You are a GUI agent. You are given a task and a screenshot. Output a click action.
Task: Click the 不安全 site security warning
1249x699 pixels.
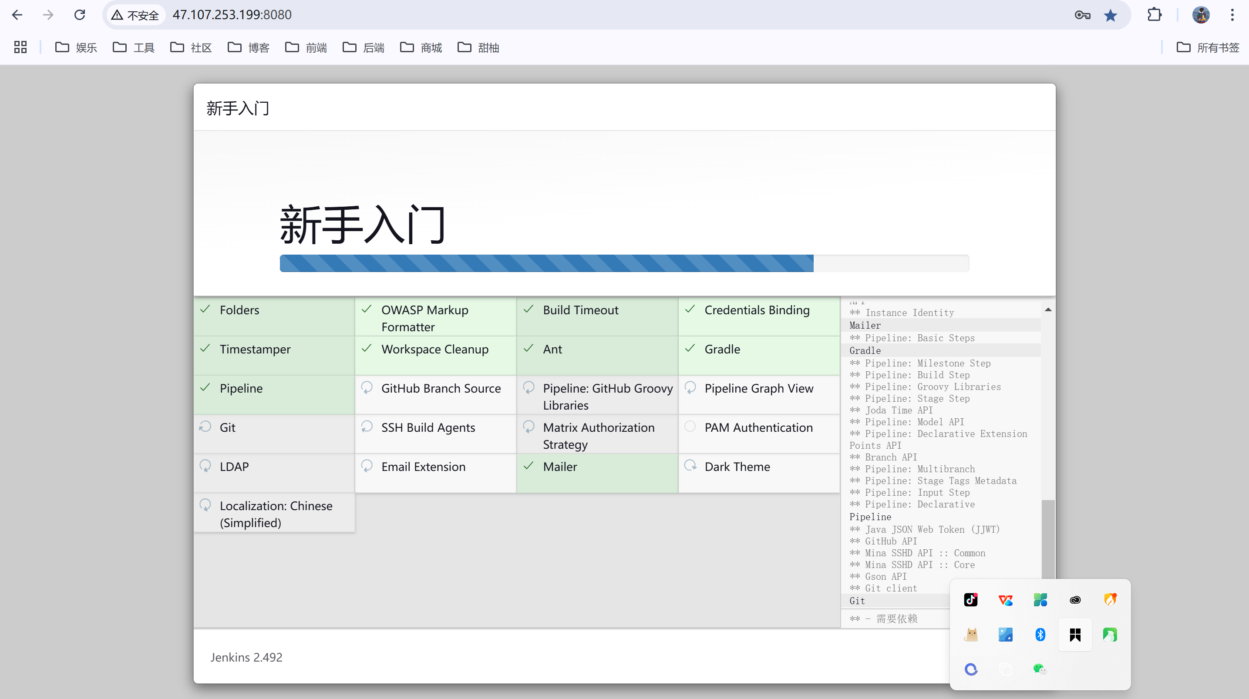pos(135,15)
